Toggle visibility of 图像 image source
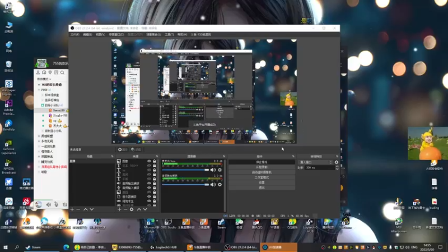Screen dimensions: 448x252 point(149,161)
